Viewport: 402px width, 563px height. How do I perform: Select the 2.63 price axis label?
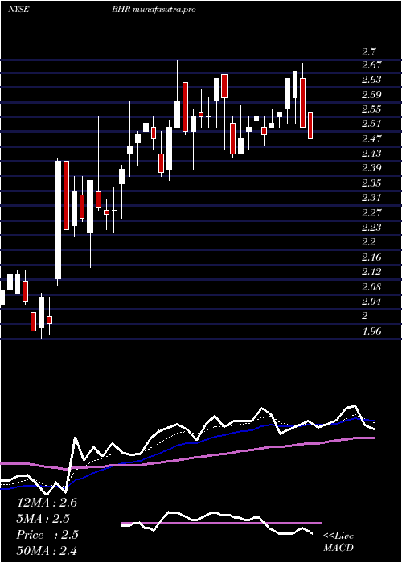click(371, 80)
